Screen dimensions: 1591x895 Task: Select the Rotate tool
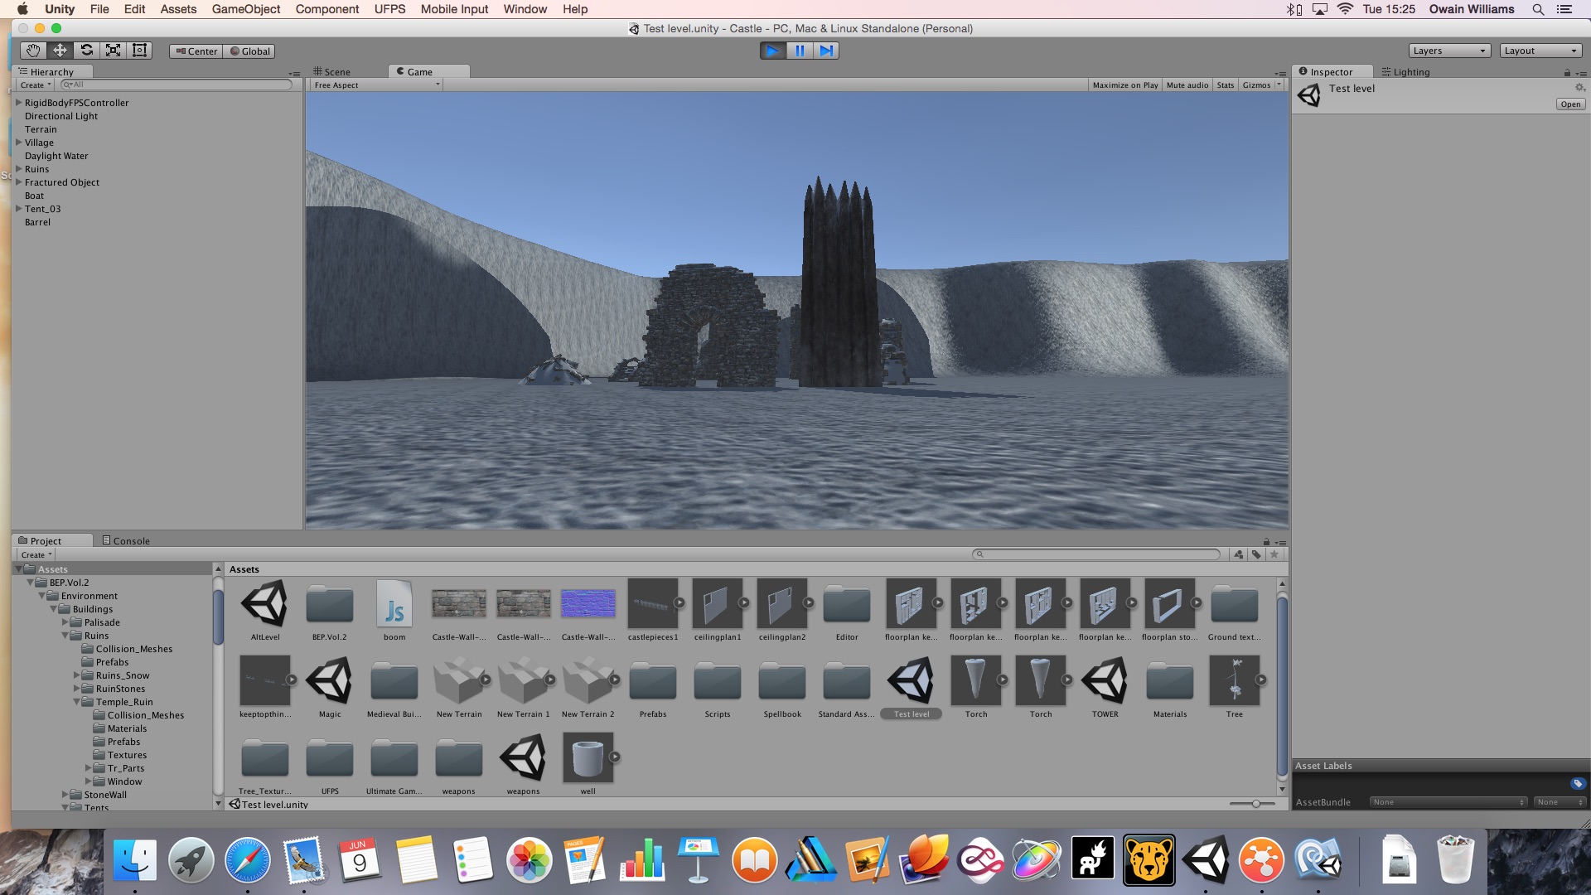86,51
